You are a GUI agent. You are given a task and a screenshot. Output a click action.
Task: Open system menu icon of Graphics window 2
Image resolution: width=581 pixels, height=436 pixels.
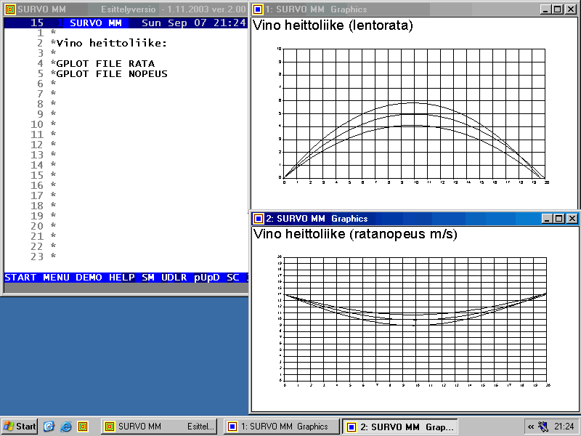259,219
